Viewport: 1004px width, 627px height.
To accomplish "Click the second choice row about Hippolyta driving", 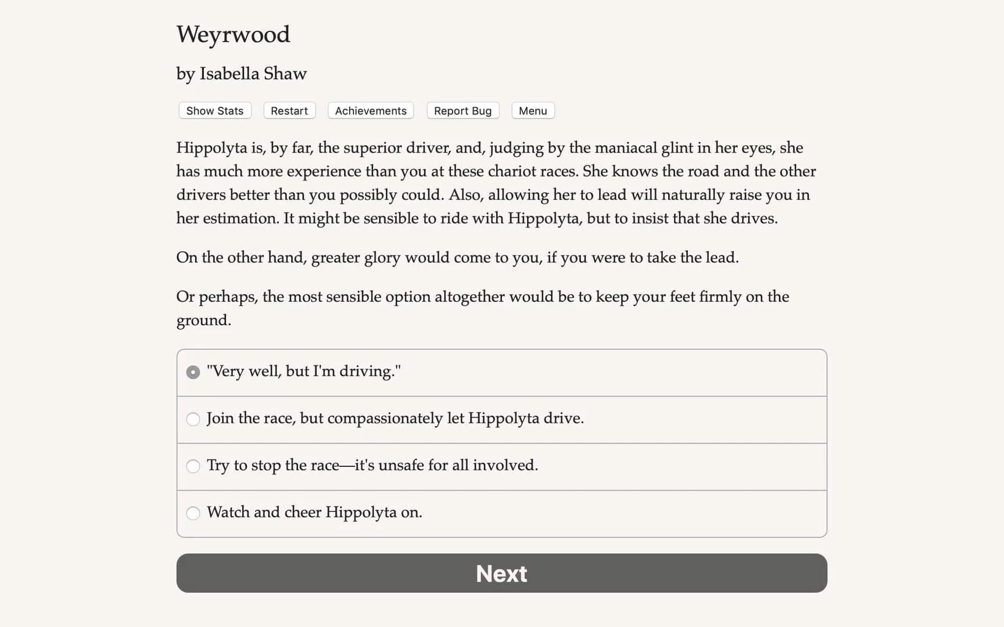I will click(x=501, y=419).
